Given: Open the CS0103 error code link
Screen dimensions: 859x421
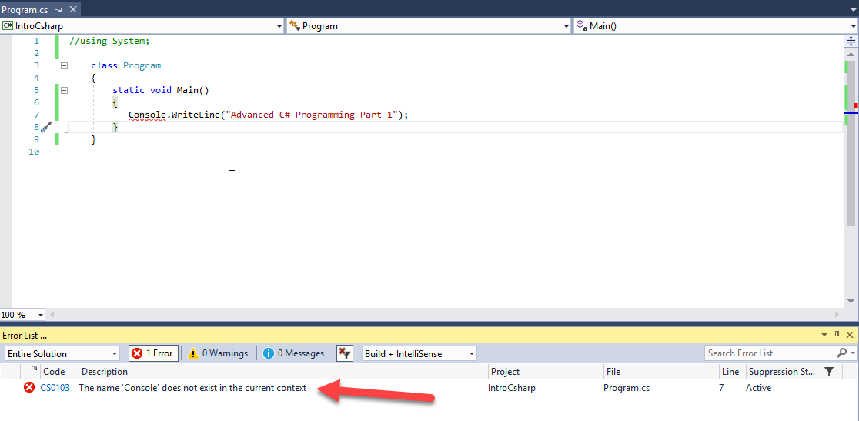Looking at the screenshot, I should 55,388.
